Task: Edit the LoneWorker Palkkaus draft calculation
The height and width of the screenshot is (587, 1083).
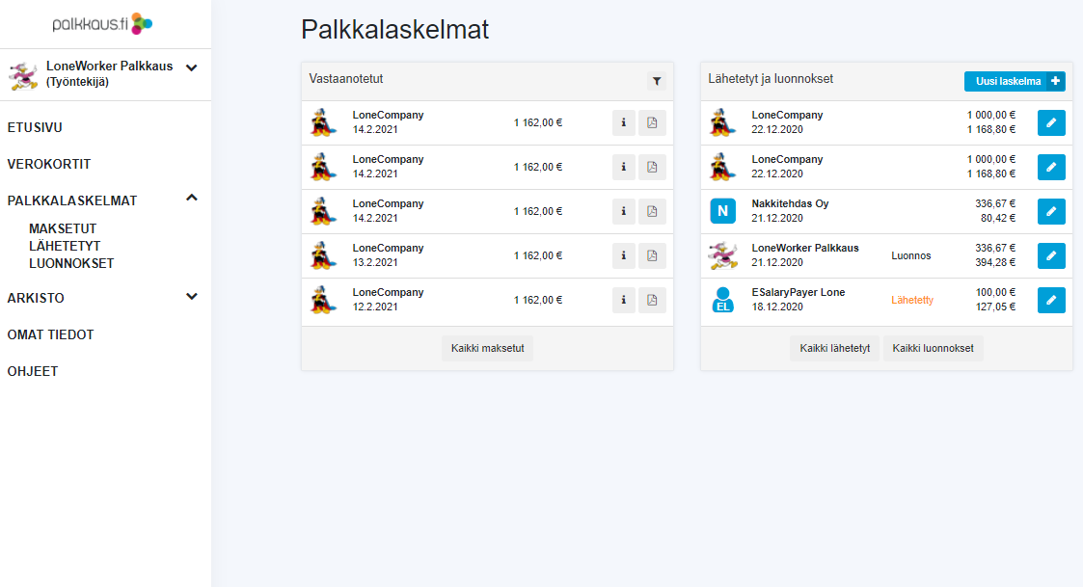Action: pyautogui.click(x=1051, y=255)
